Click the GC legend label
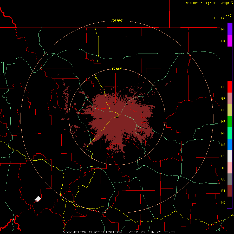This screenshot has height=234, width=234. (x=223, y=179)
